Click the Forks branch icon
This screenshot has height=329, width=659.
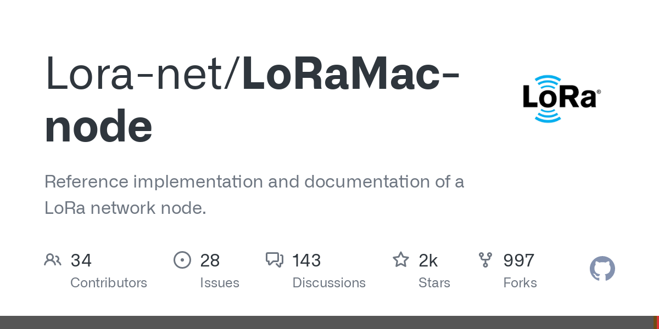pos(485,260)
